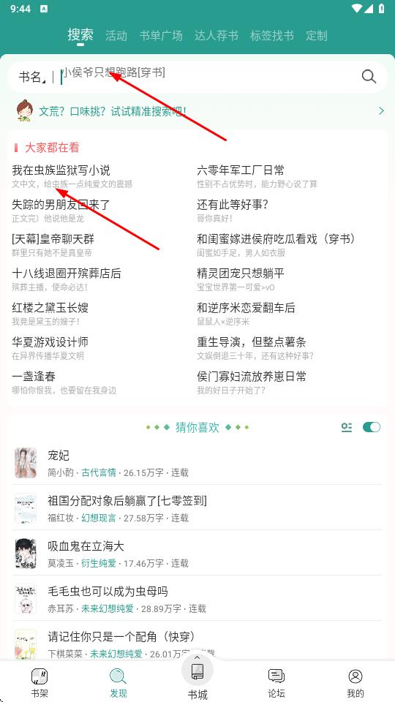This screenshot has height=702, width=395.
Task: Expand the 精准搜索 banner arrow
Action: [x=381, y=110]
